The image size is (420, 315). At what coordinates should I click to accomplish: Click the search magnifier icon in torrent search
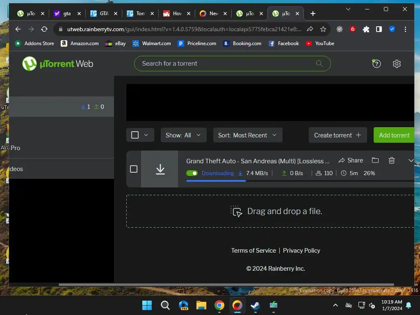point(319,64)
